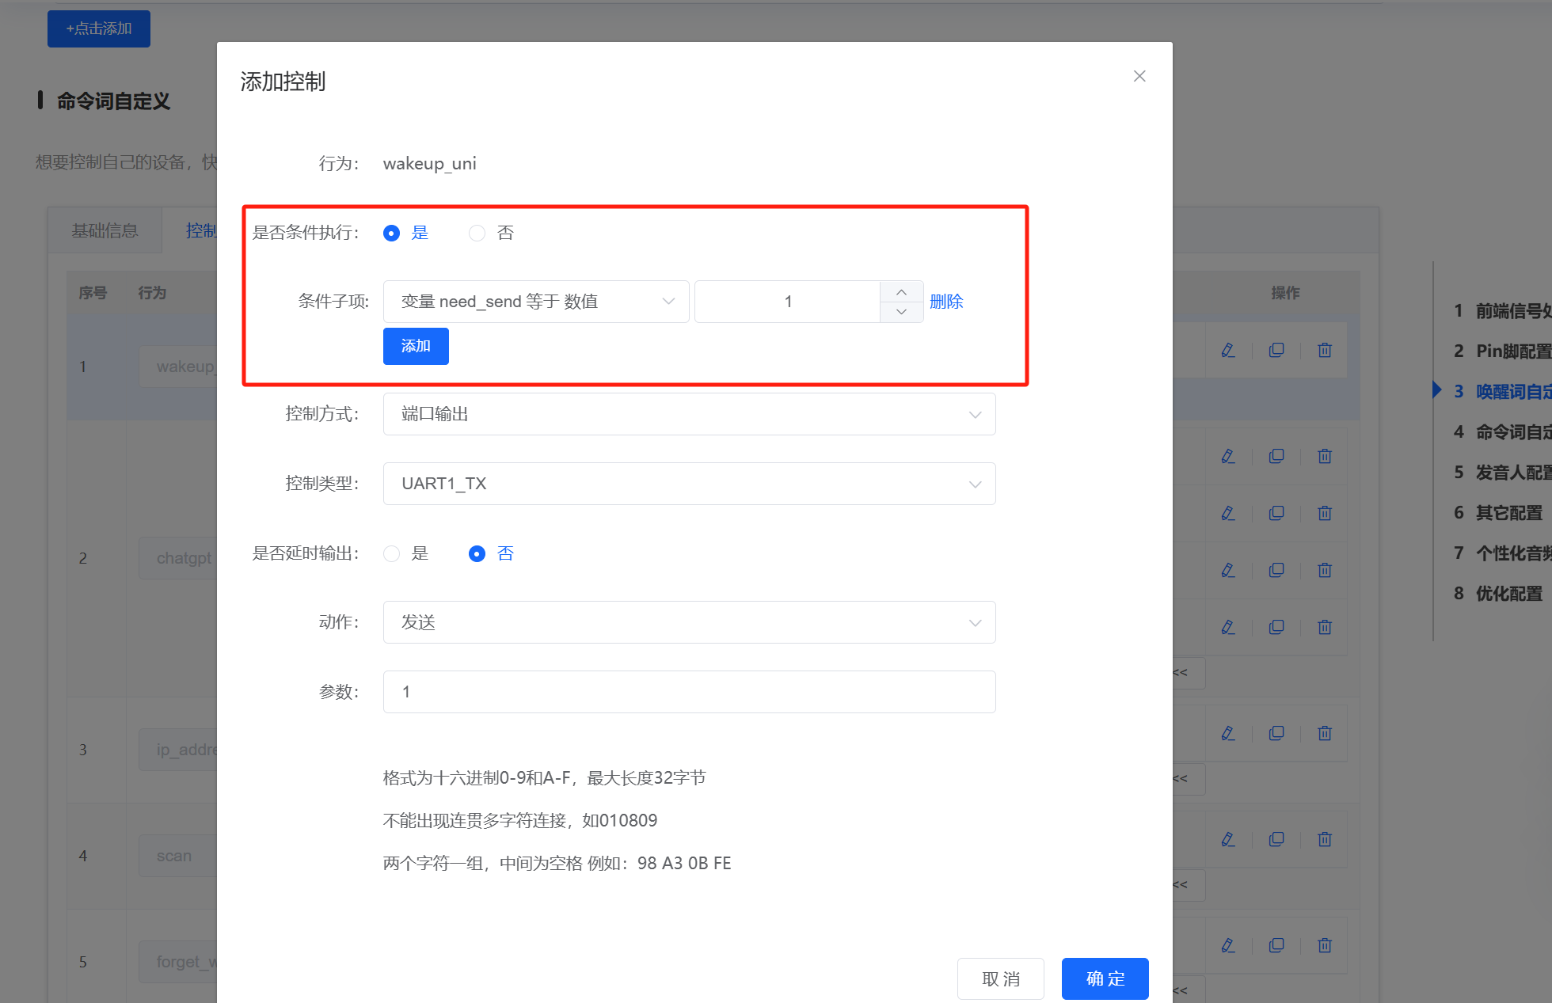Image resolution: width=1552 pixels, height=1003 pixels.
Task: Go to sidebar item 3 唤醒词自定义
Action: (x=1501, y=391)
